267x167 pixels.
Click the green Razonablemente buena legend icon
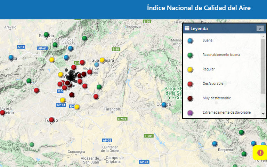pos(190,55)
